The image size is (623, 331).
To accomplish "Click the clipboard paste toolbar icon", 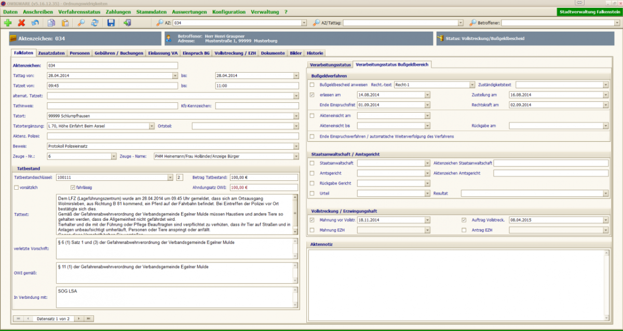I will tap(65, 23).
